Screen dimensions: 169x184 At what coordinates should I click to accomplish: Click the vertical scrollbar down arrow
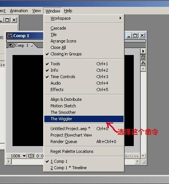point(143,156)
